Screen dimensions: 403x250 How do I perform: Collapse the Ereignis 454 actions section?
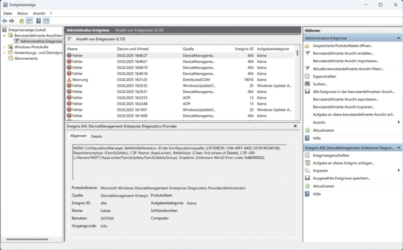[x=398, y=148]
